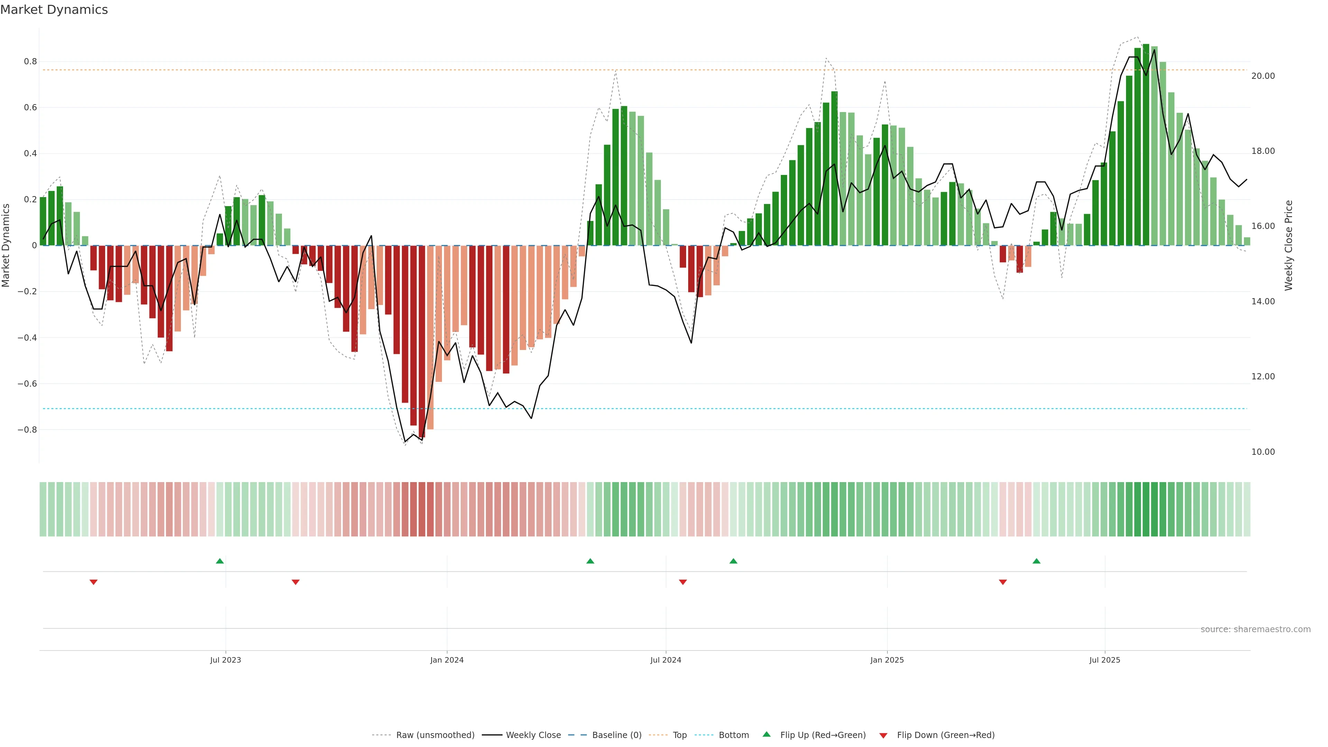Click the Jan 2024 x-axis label
Image resolution: width=1328 pixels, height=747 pixels.
tap(447, 660)
